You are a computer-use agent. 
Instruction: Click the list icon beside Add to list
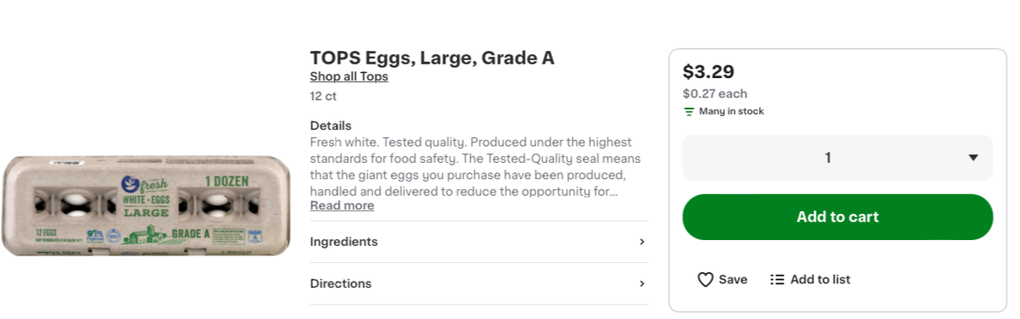tap(777, 280)
